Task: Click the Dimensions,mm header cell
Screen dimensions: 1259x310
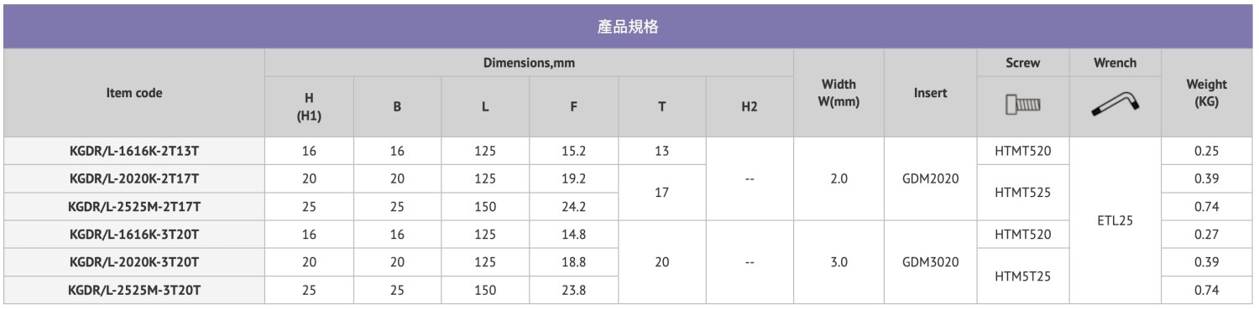Action: 529,63
